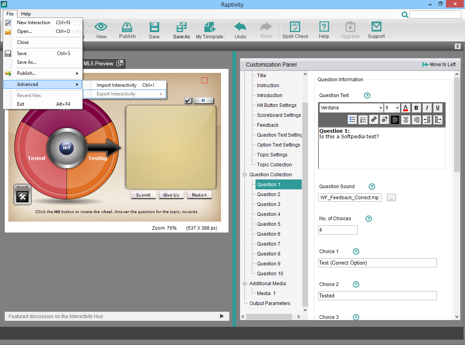Expand the Publish... submenu arrow
465x345 pixels.
pos(77,73)
